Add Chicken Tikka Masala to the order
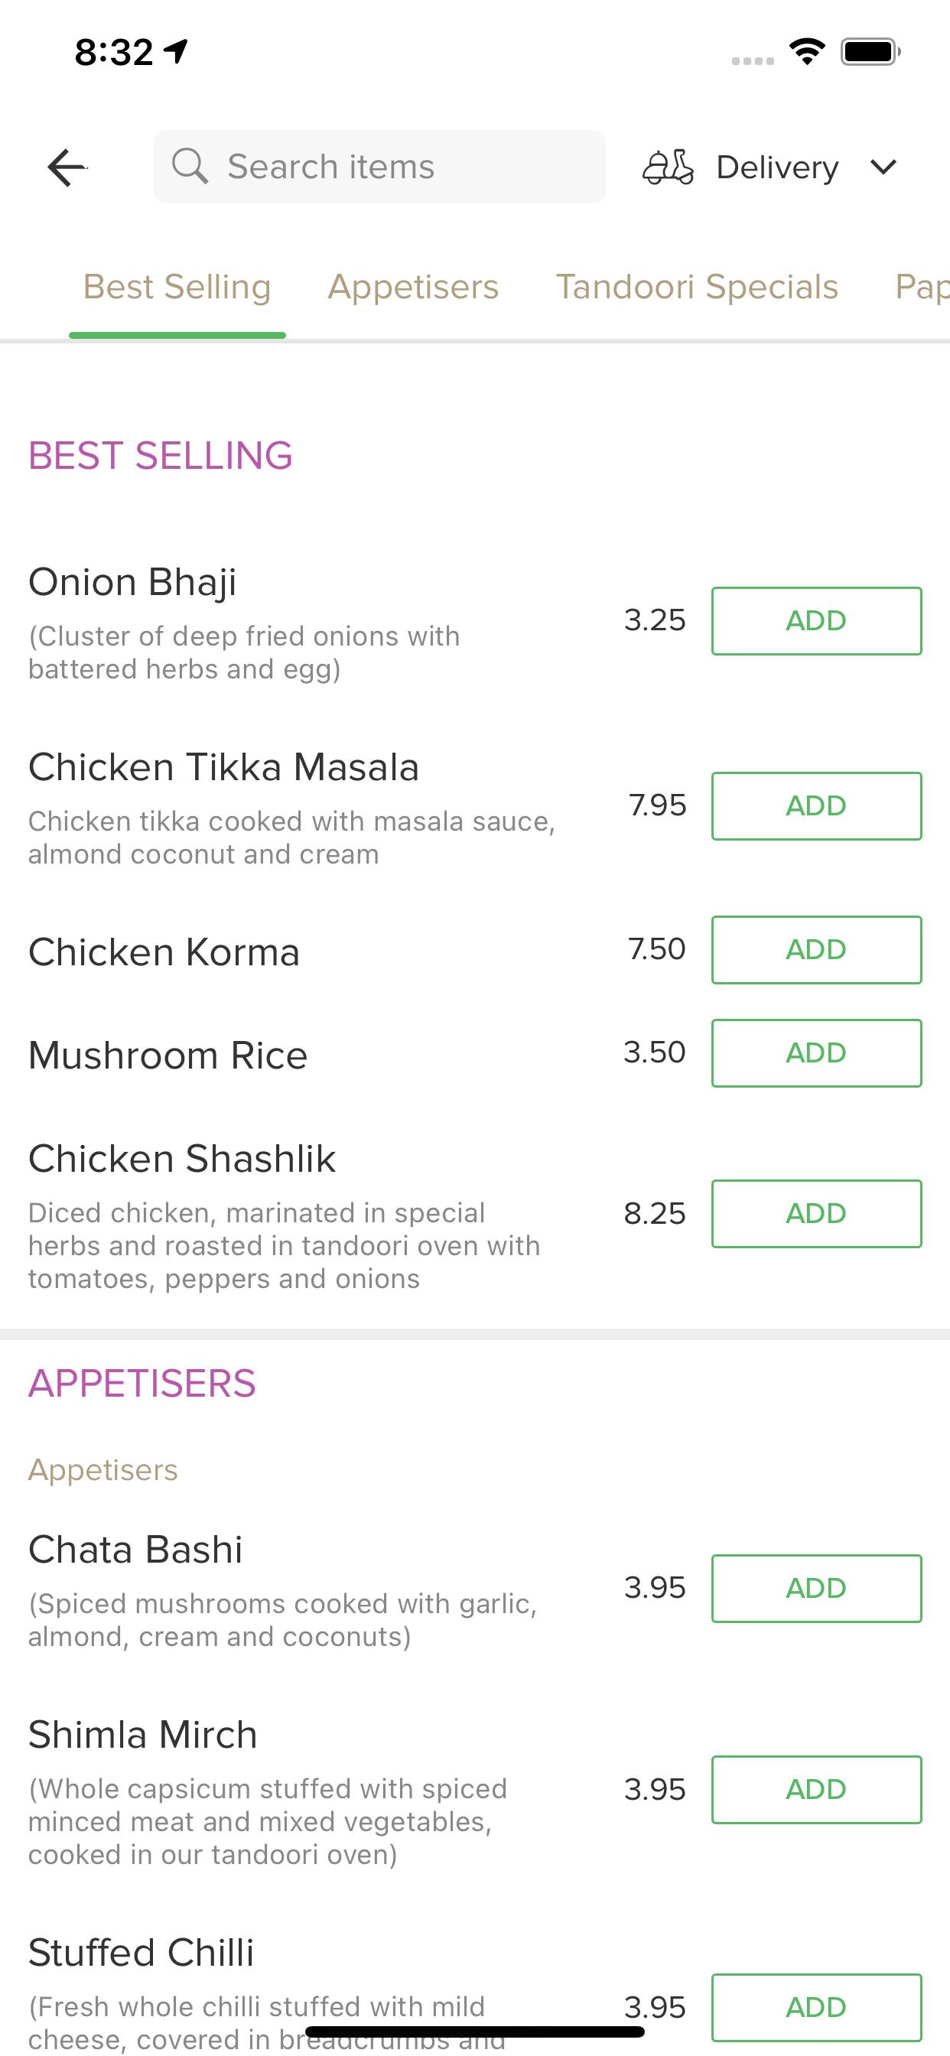 (816, 806)
